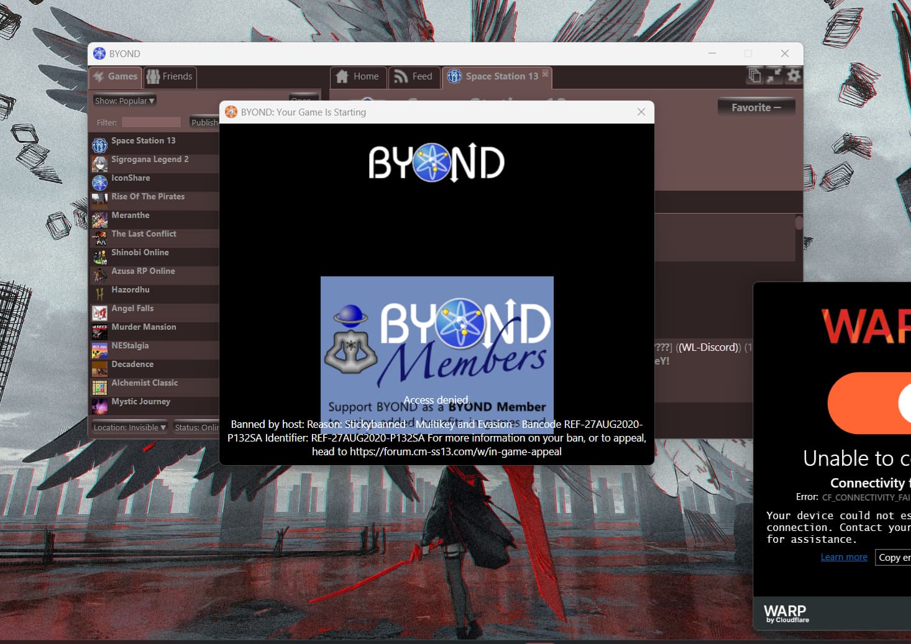The height and width of the screenshot is (644, 911).
Task: Expand the Show: Popular dropdown
Action: tap(124, 101)
